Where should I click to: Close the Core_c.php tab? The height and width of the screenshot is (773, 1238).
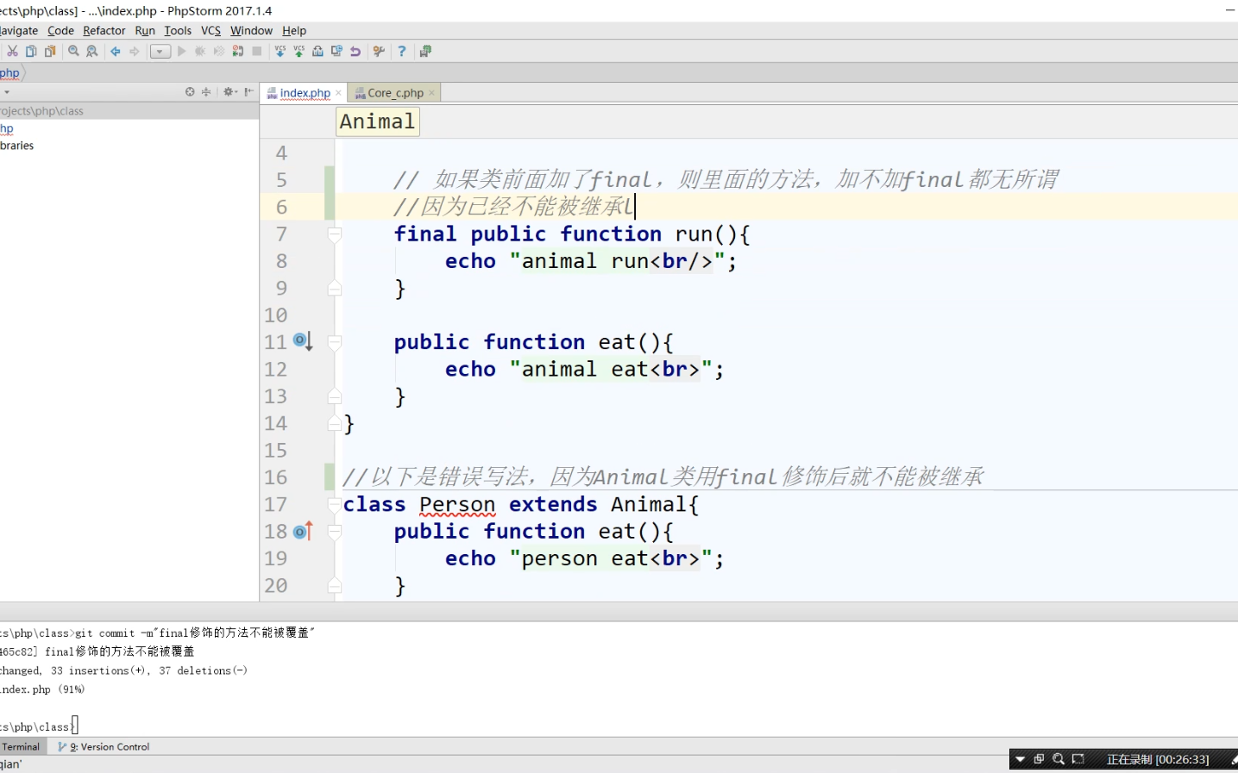pos(431,93)
